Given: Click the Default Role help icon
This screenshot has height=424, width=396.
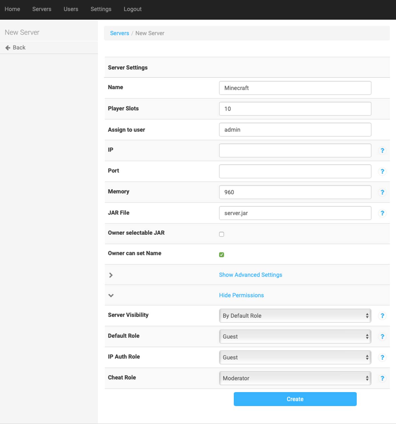Looking at the screenshot, I should [x=382, y=336].
